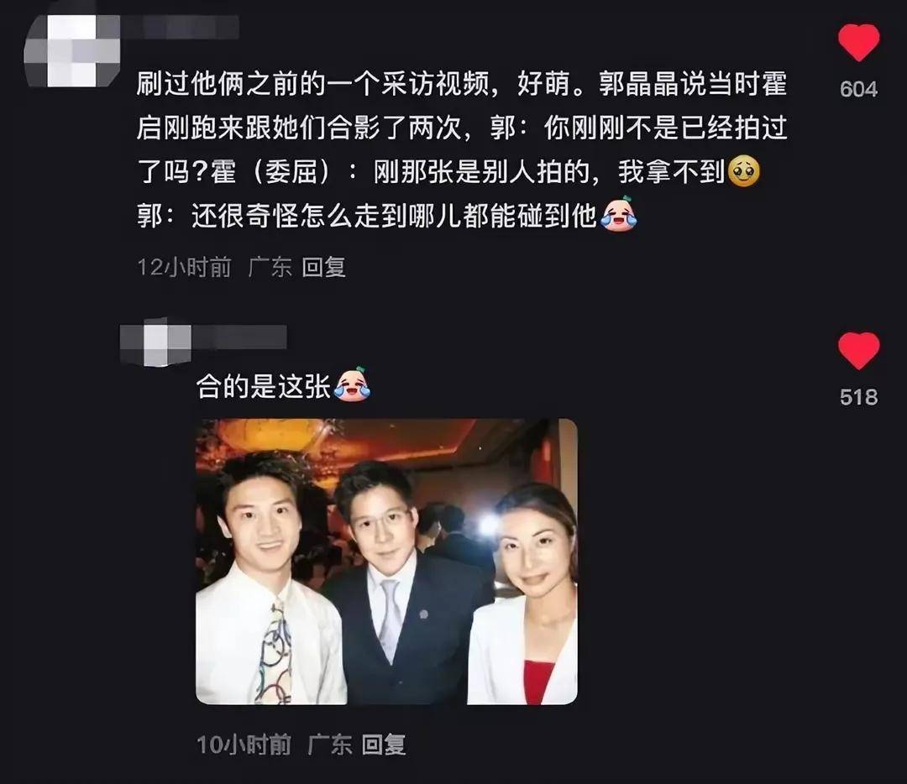907x784 pixels.
Task: Click the crying-laughing emoji after 都能碰到他
Action: point(619,214)
